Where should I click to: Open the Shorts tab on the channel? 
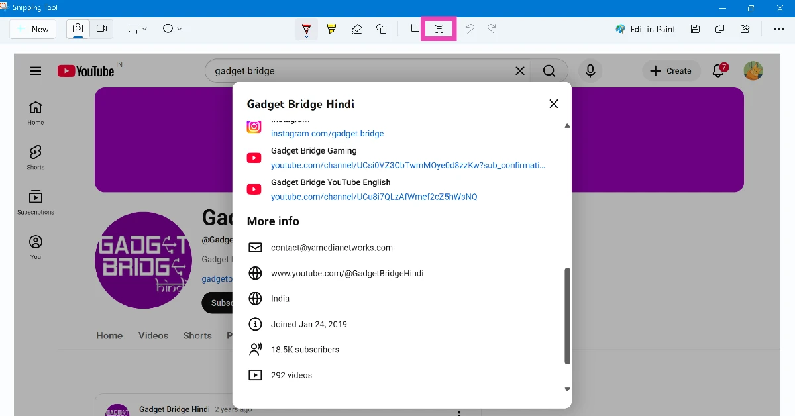pyautogui.click(x=197, y=335)
